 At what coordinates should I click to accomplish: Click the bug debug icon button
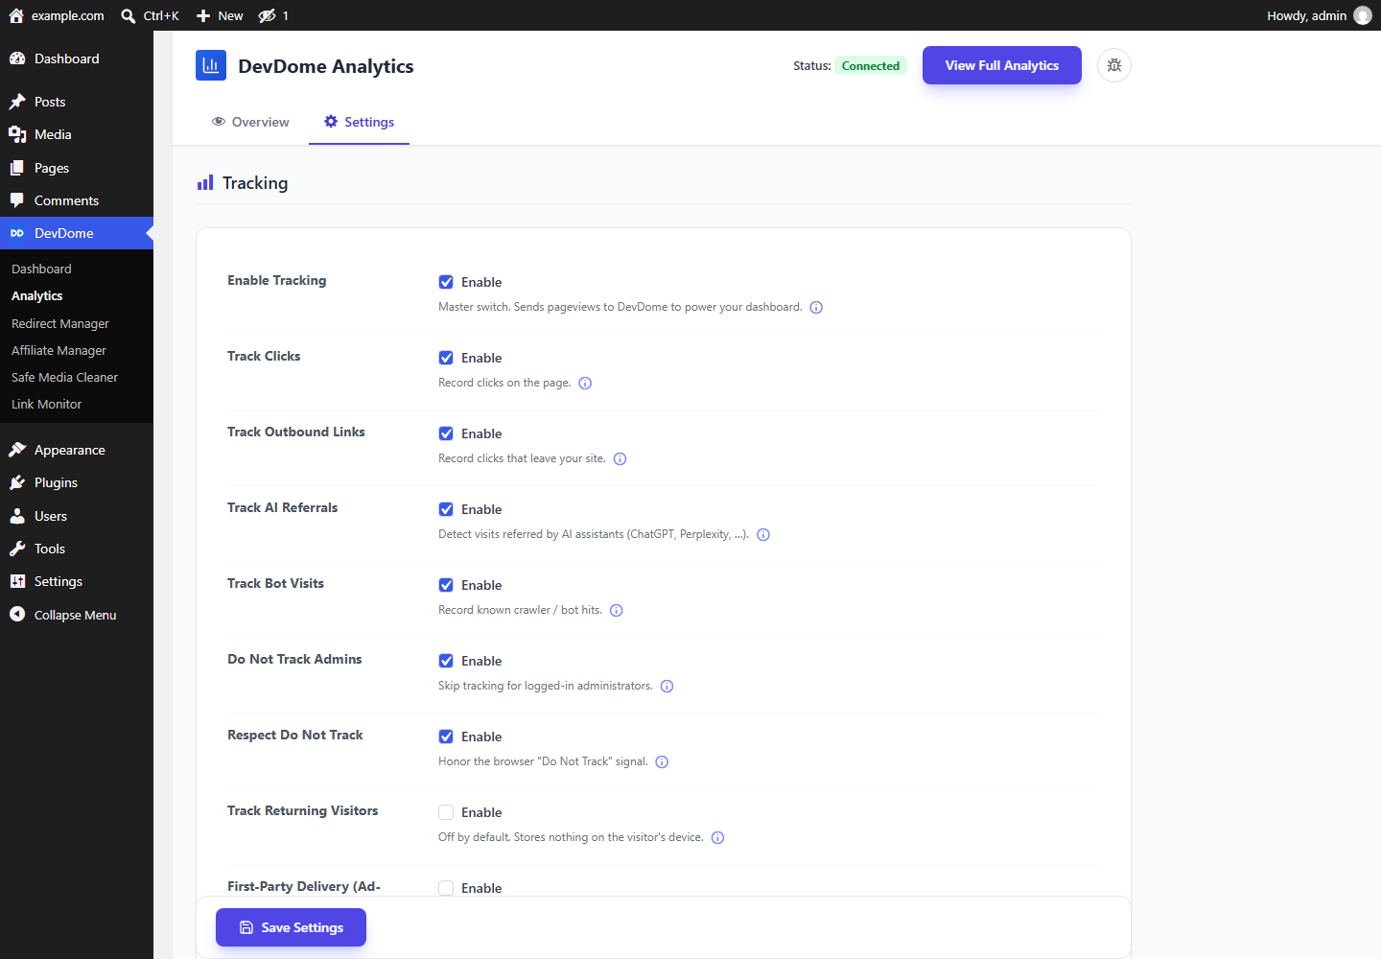1114,65
